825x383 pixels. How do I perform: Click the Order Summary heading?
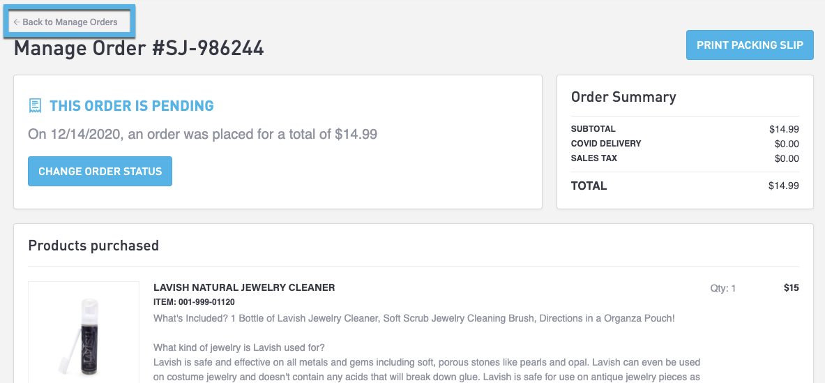click(623, 97)
